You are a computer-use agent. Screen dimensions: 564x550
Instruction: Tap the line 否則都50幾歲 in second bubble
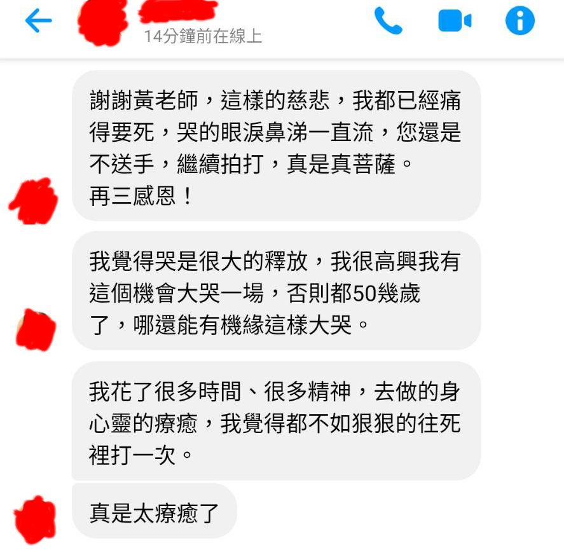[354, 293]
